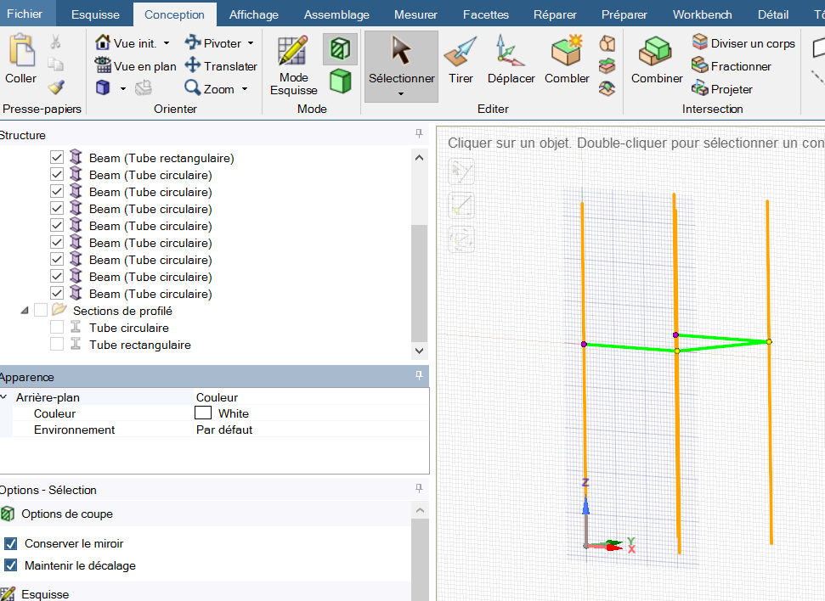This screenshot has height=601, width=825.
Task: Toggle Maintenir le décalage checkbox
Action: pyautogui.click(x=11, y=565)
